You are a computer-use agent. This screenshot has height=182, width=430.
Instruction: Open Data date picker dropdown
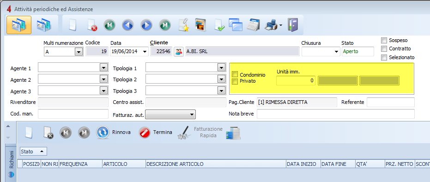click(145, 52)
